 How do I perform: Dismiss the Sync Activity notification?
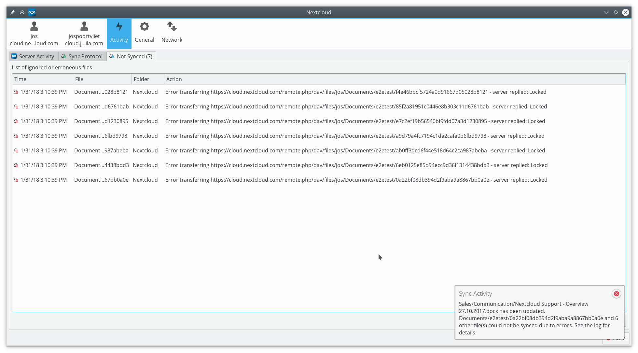tap(616, 294)
